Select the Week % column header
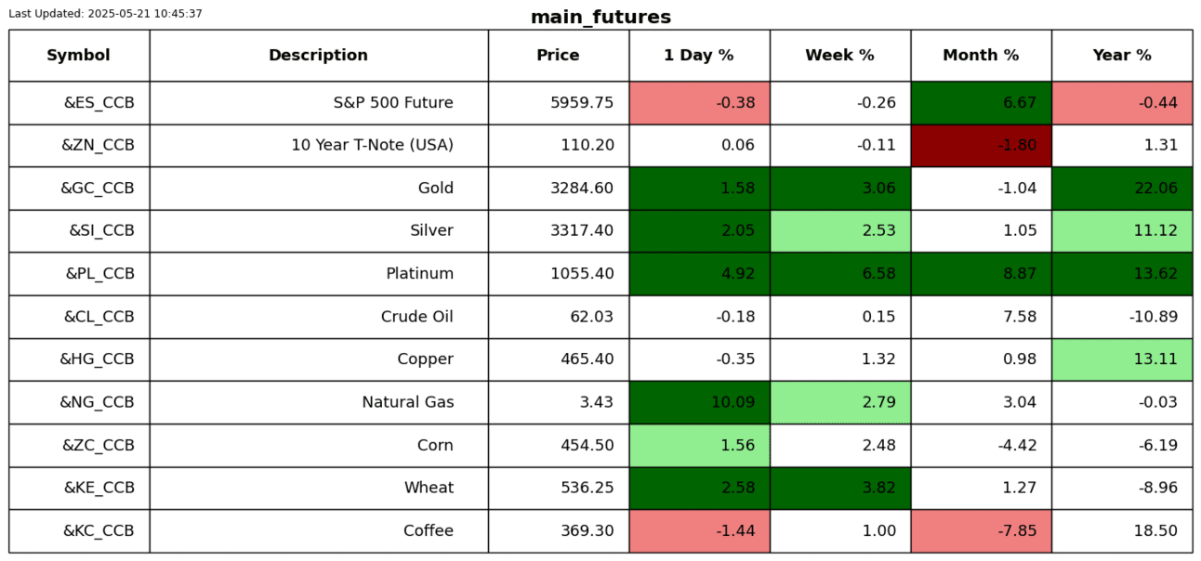Viewport: 1201px width, 561px height. point(840,56)
